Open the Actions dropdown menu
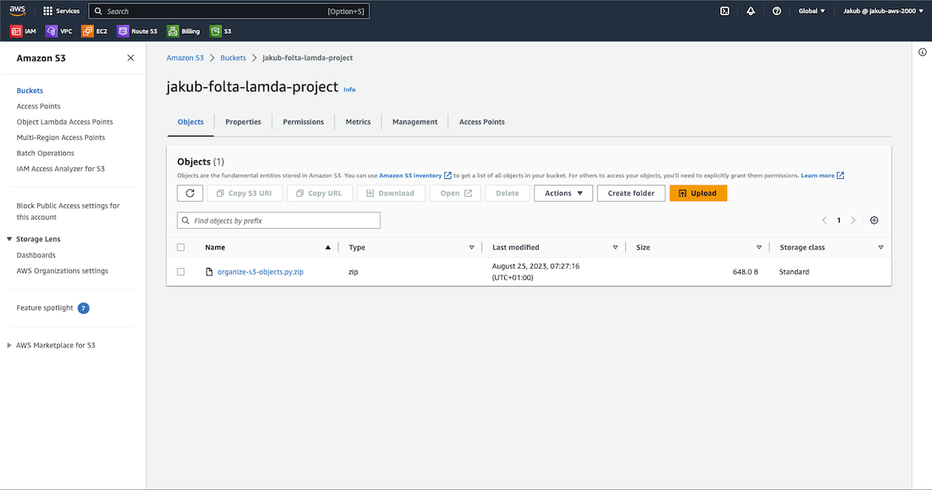The width and height of the screenshot is (932, 490). 563,193
